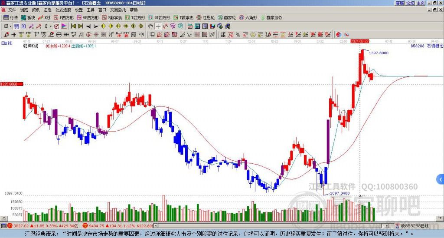Click the 主页 homepage button
444x238 pixels.
[421, 3]
